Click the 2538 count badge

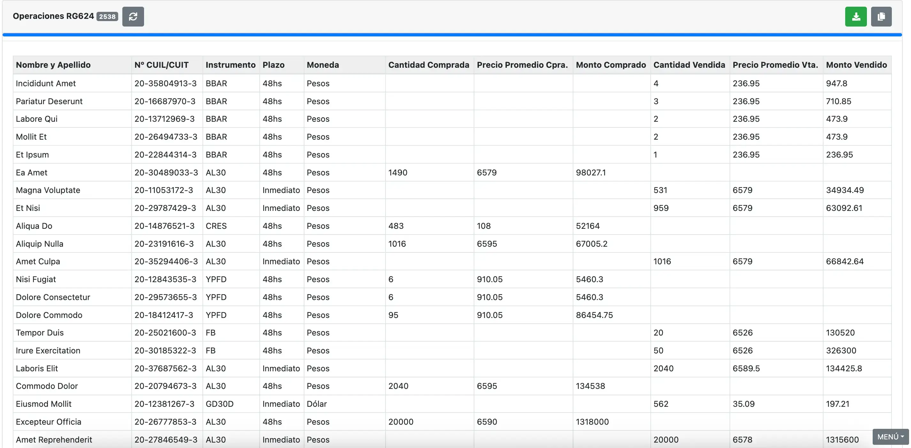click(107, 17)
